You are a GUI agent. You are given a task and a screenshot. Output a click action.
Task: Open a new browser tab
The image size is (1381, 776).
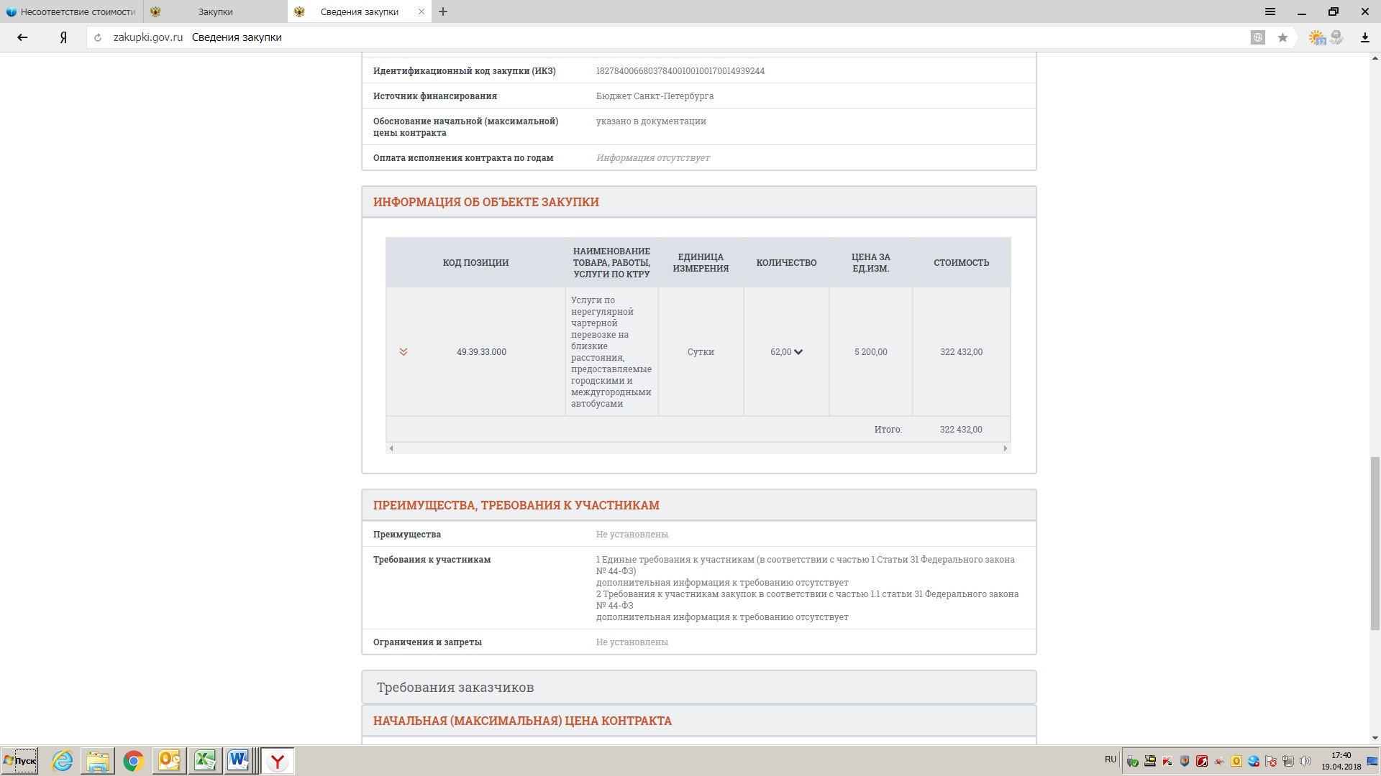[x=443, y=11]
